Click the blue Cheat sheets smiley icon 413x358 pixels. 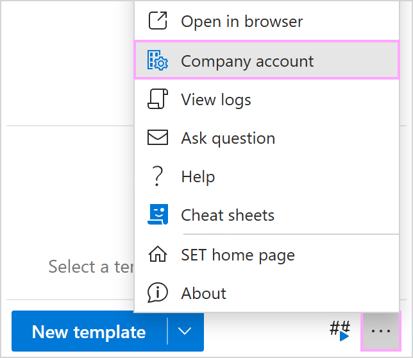[x=158, y=214]
